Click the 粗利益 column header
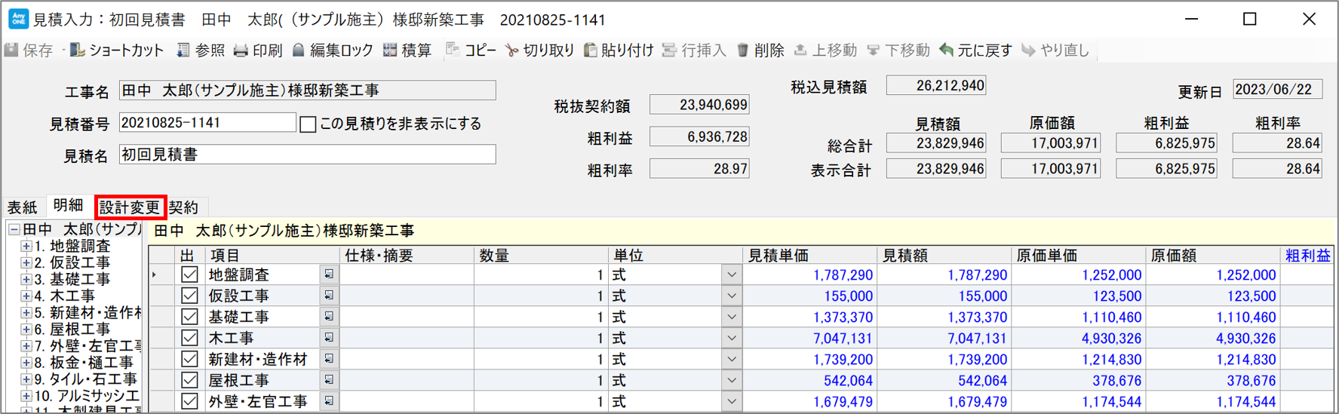 pyautogui.click(x=1307, y=256)
